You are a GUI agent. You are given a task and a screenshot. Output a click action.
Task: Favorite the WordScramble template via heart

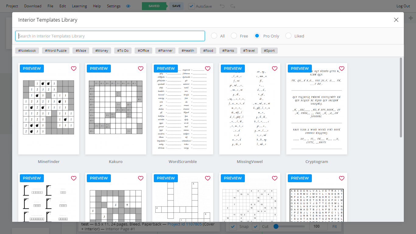[208, 69]
